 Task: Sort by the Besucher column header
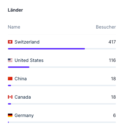point(106,27)
